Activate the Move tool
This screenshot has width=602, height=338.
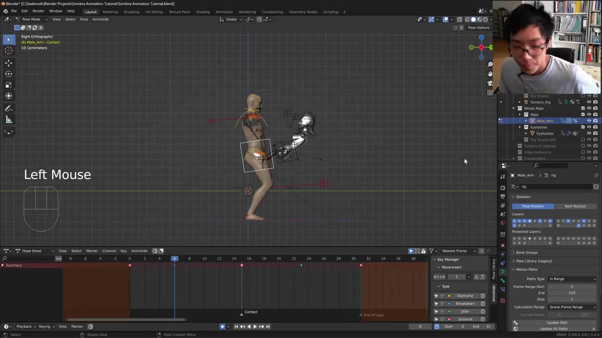click(8, 63)
